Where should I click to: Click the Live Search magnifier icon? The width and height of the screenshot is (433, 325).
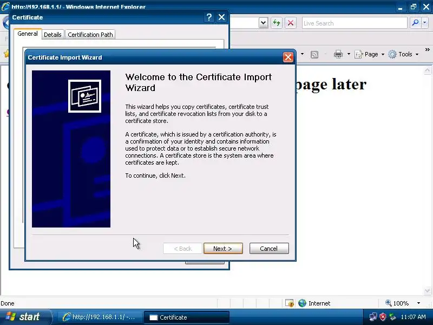(x=415, y=23)
